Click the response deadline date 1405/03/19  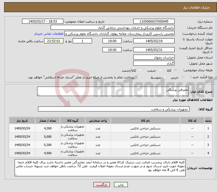pyautogui.click(x=154, y=41)
